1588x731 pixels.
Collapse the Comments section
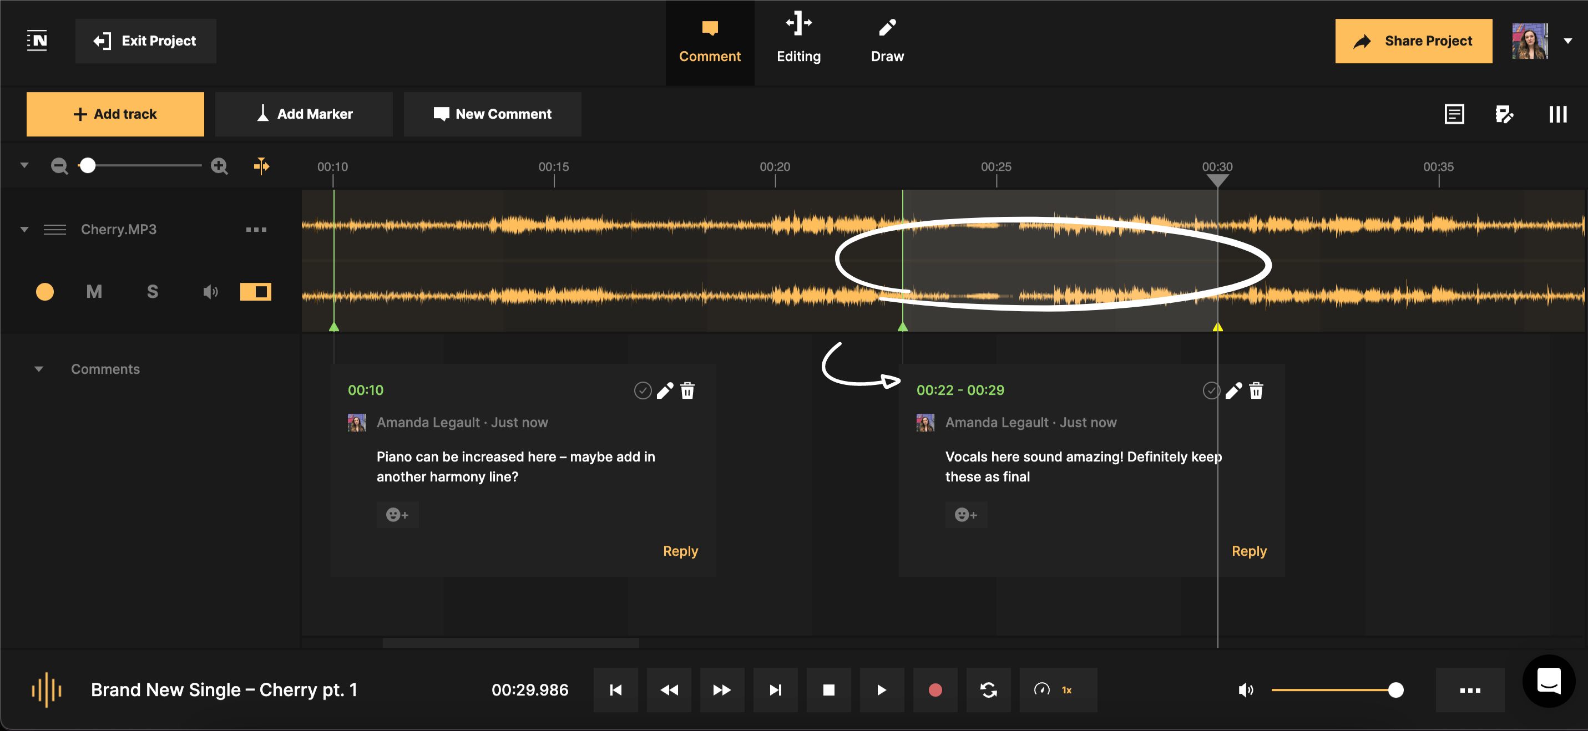pos(39,369)
